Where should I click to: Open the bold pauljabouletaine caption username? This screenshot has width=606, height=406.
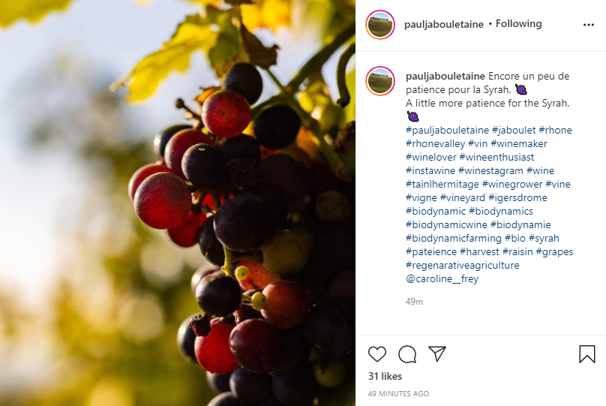point(445,77)
